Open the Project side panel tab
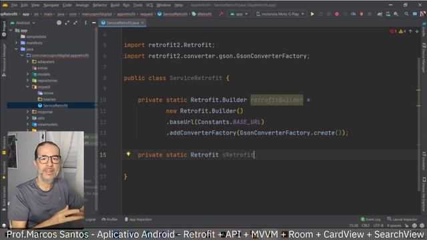 click(4, 29)
